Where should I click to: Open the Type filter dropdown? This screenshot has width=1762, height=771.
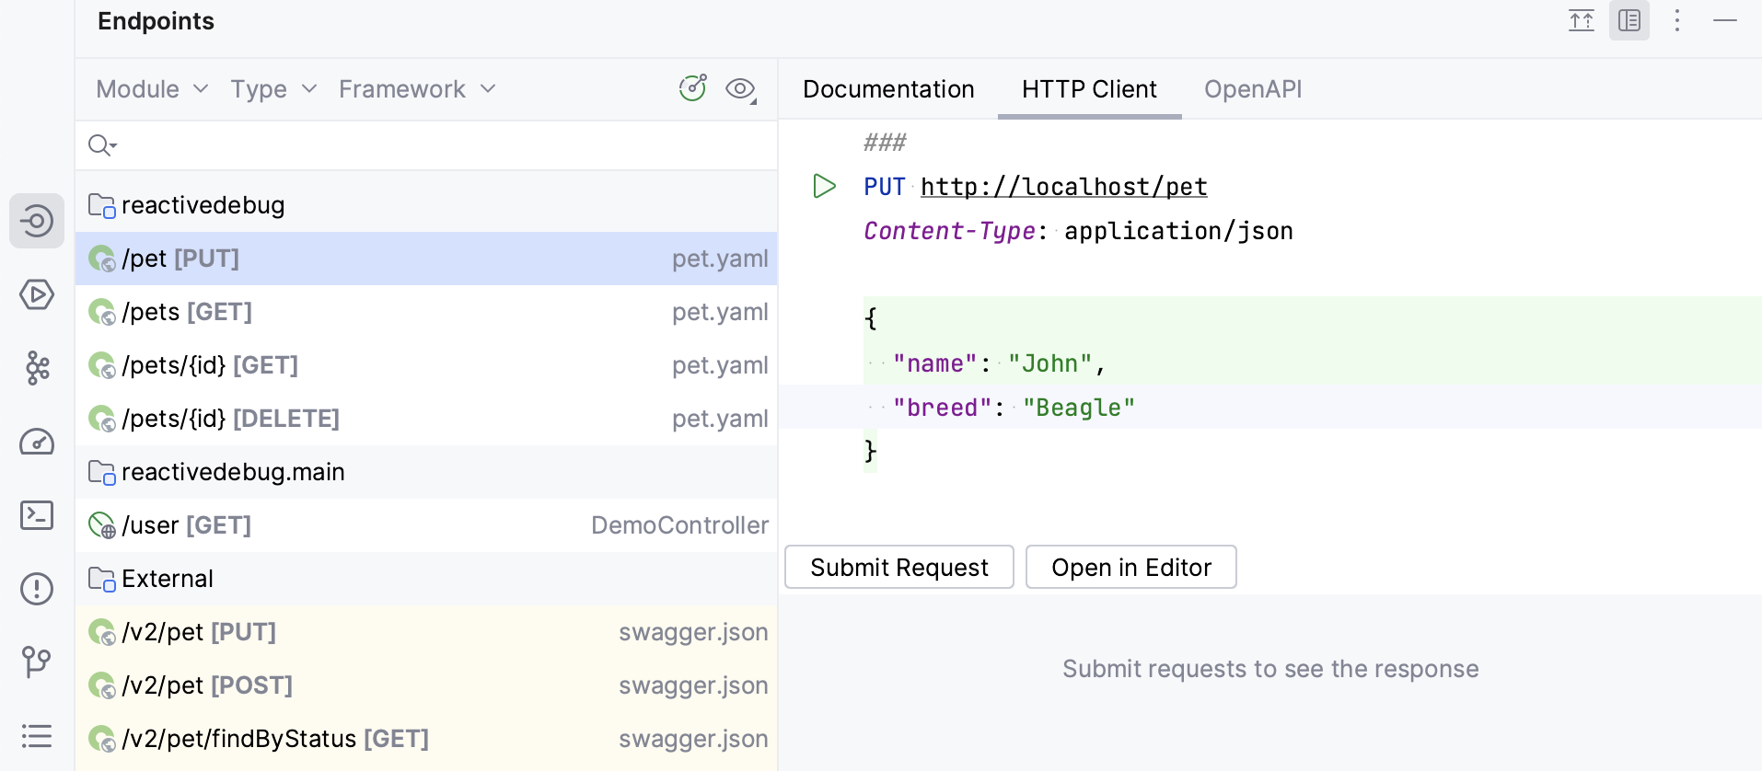click(x=273, y=89)
